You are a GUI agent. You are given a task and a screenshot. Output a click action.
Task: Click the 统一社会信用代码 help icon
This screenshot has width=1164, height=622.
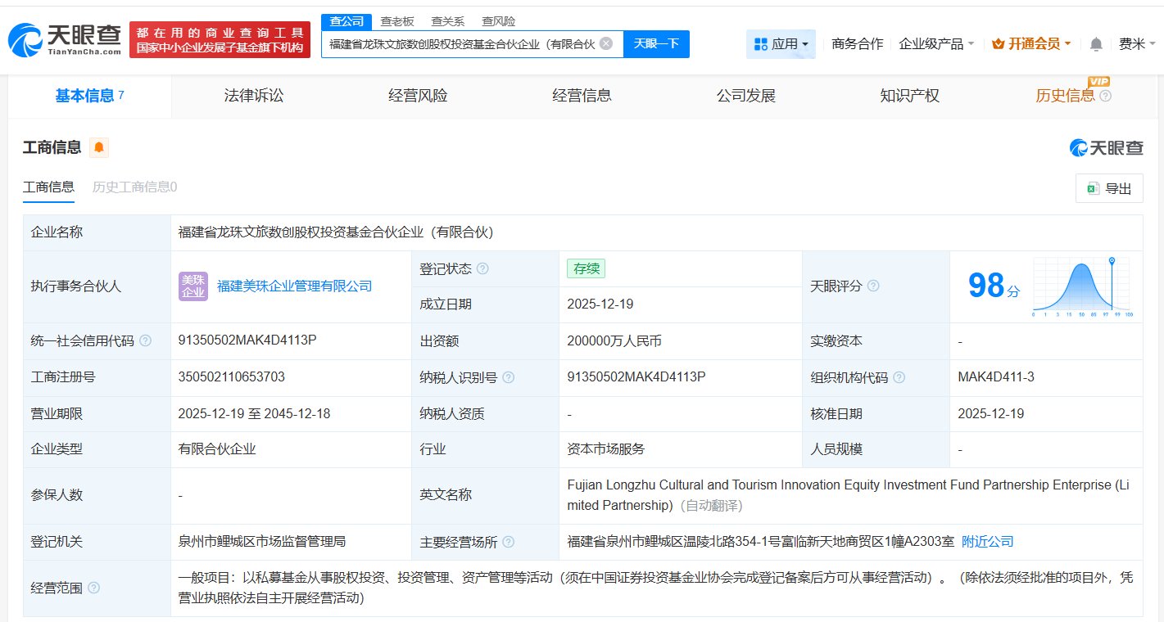click(147, 340)
